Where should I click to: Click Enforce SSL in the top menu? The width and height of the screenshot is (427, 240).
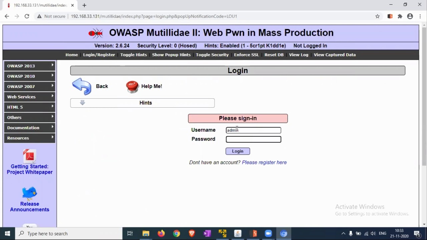247,55
